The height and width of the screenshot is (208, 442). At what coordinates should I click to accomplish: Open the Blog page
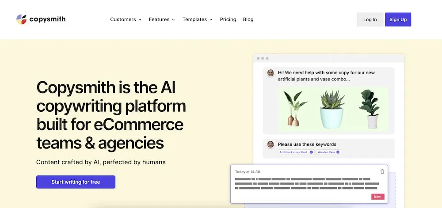248,19
